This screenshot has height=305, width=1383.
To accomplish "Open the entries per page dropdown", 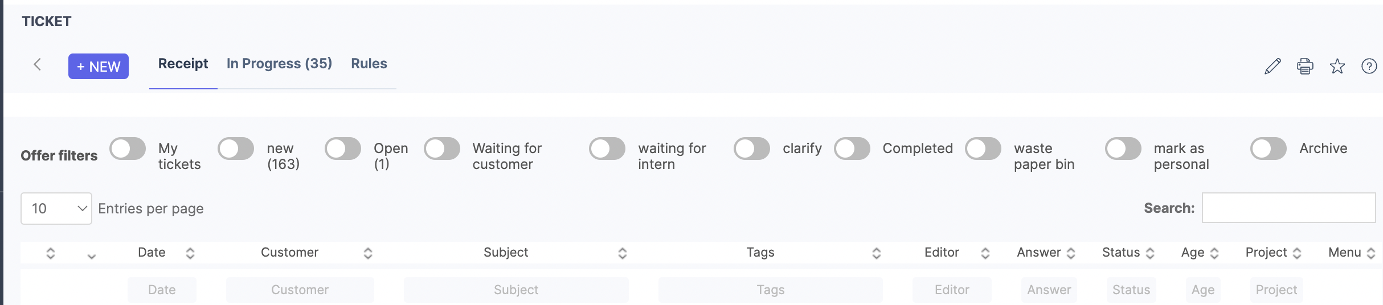I will 56,208.
